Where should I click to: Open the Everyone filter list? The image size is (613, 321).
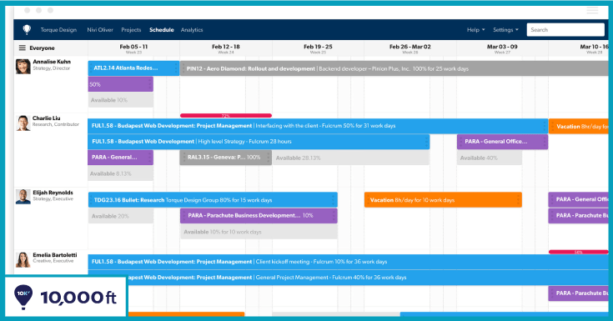point(42,48)
